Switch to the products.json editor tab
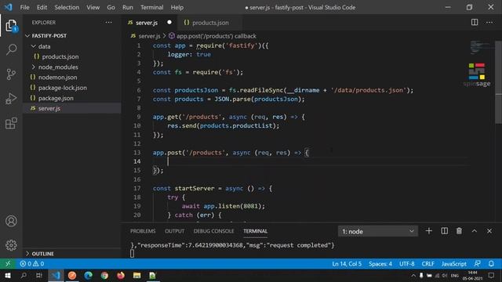 coord(210,23)
